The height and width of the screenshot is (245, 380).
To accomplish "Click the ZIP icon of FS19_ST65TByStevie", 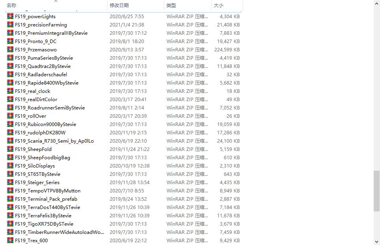I will pyautogui.click(x=10, y=174).
